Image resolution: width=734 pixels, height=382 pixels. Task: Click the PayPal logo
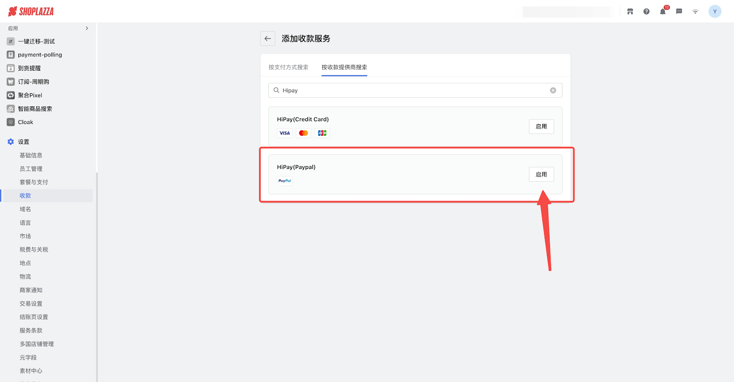pos(285,181)
